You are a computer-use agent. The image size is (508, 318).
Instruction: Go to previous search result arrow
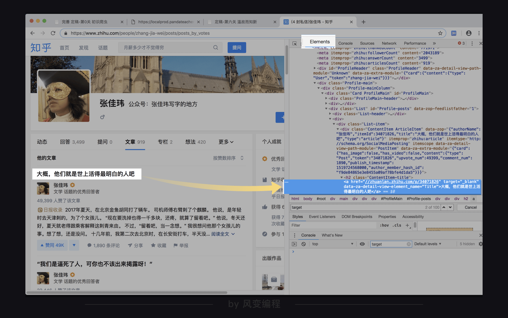click(444, 207)
